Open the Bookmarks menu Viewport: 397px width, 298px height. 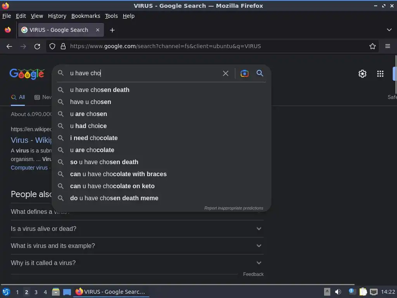click(86, 16)
